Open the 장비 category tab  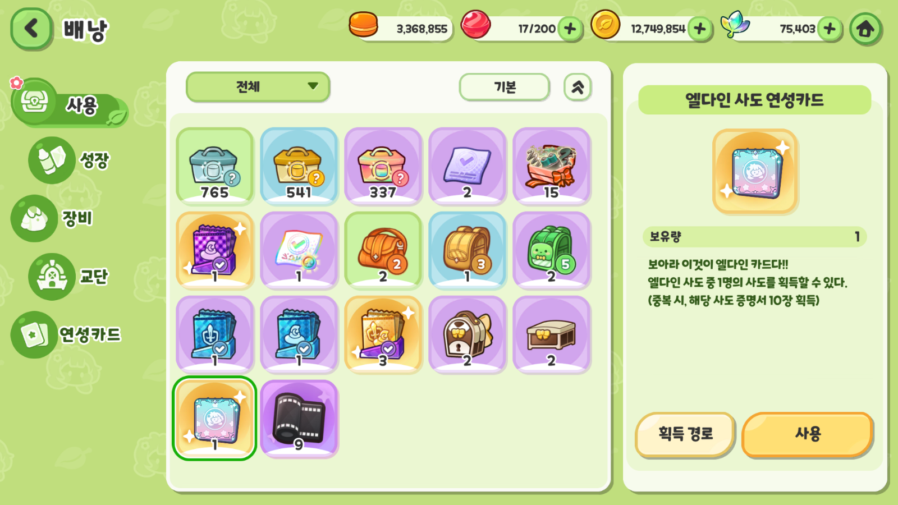53,218
